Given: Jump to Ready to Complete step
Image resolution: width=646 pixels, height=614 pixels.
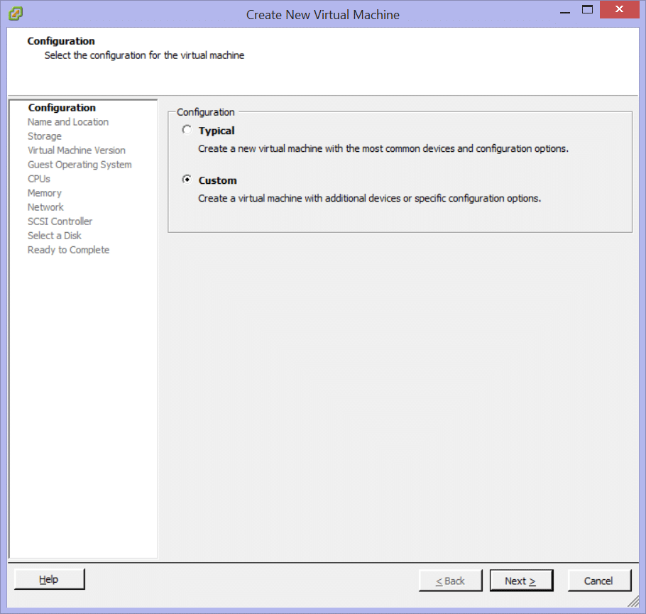Looking at the screenshot, I should tap(68, 250).
